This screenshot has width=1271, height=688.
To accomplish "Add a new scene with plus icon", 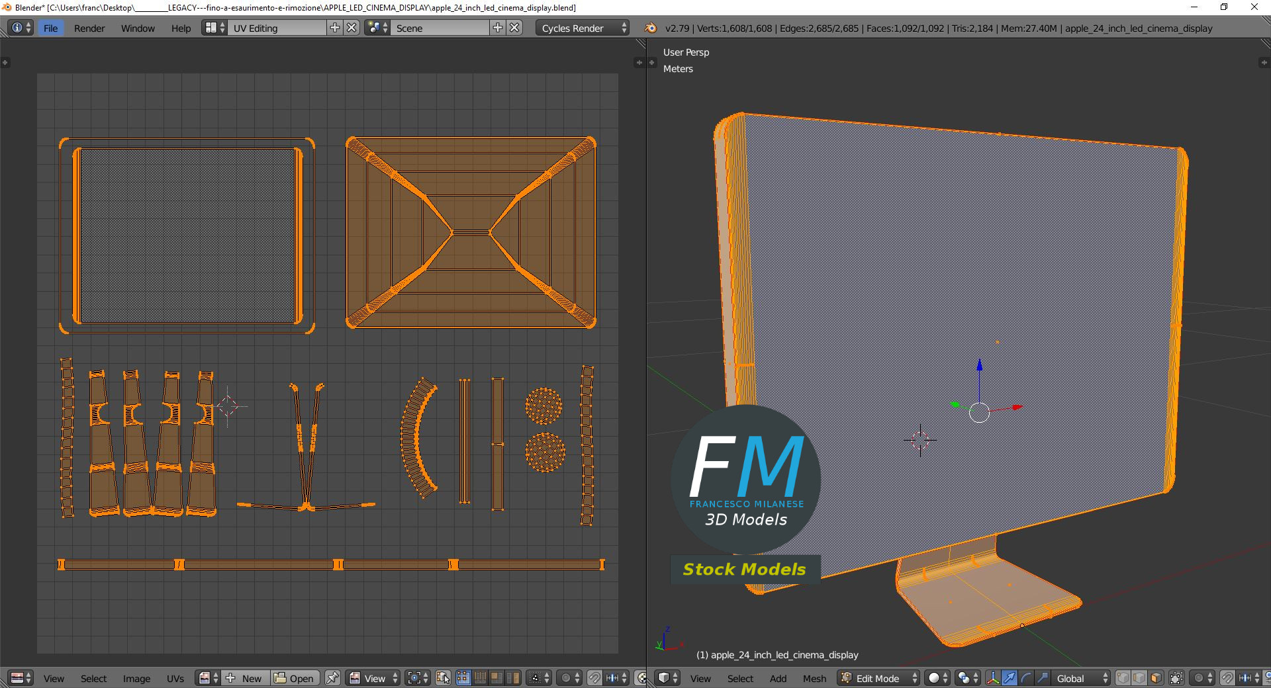I will click(x=498, y=28).
